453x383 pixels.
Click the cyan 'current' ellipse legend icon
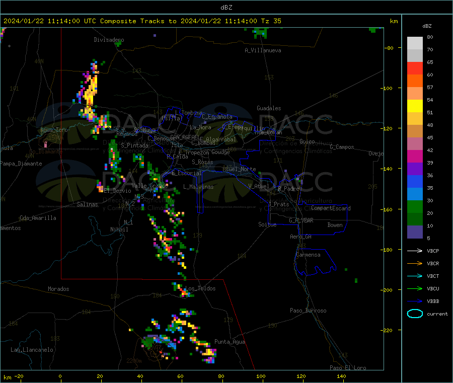tap(415, 314)
